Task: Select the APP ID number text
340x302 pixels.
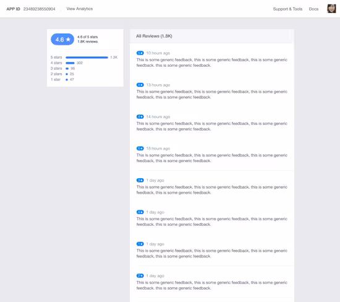Action: point(39,9)
